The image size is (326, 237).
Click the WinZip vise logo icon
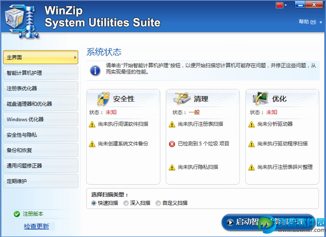22,21
